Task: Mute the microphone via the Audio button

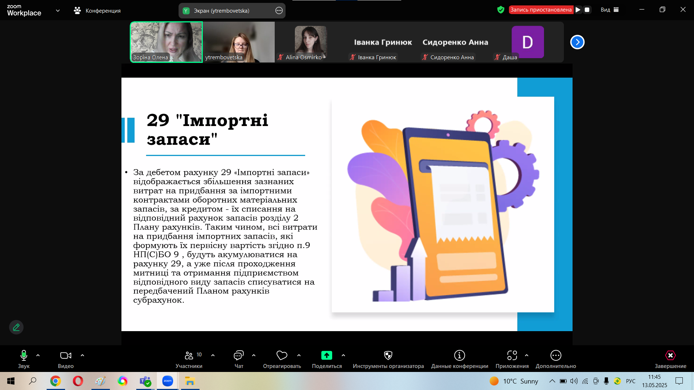Action: [23, 355]
